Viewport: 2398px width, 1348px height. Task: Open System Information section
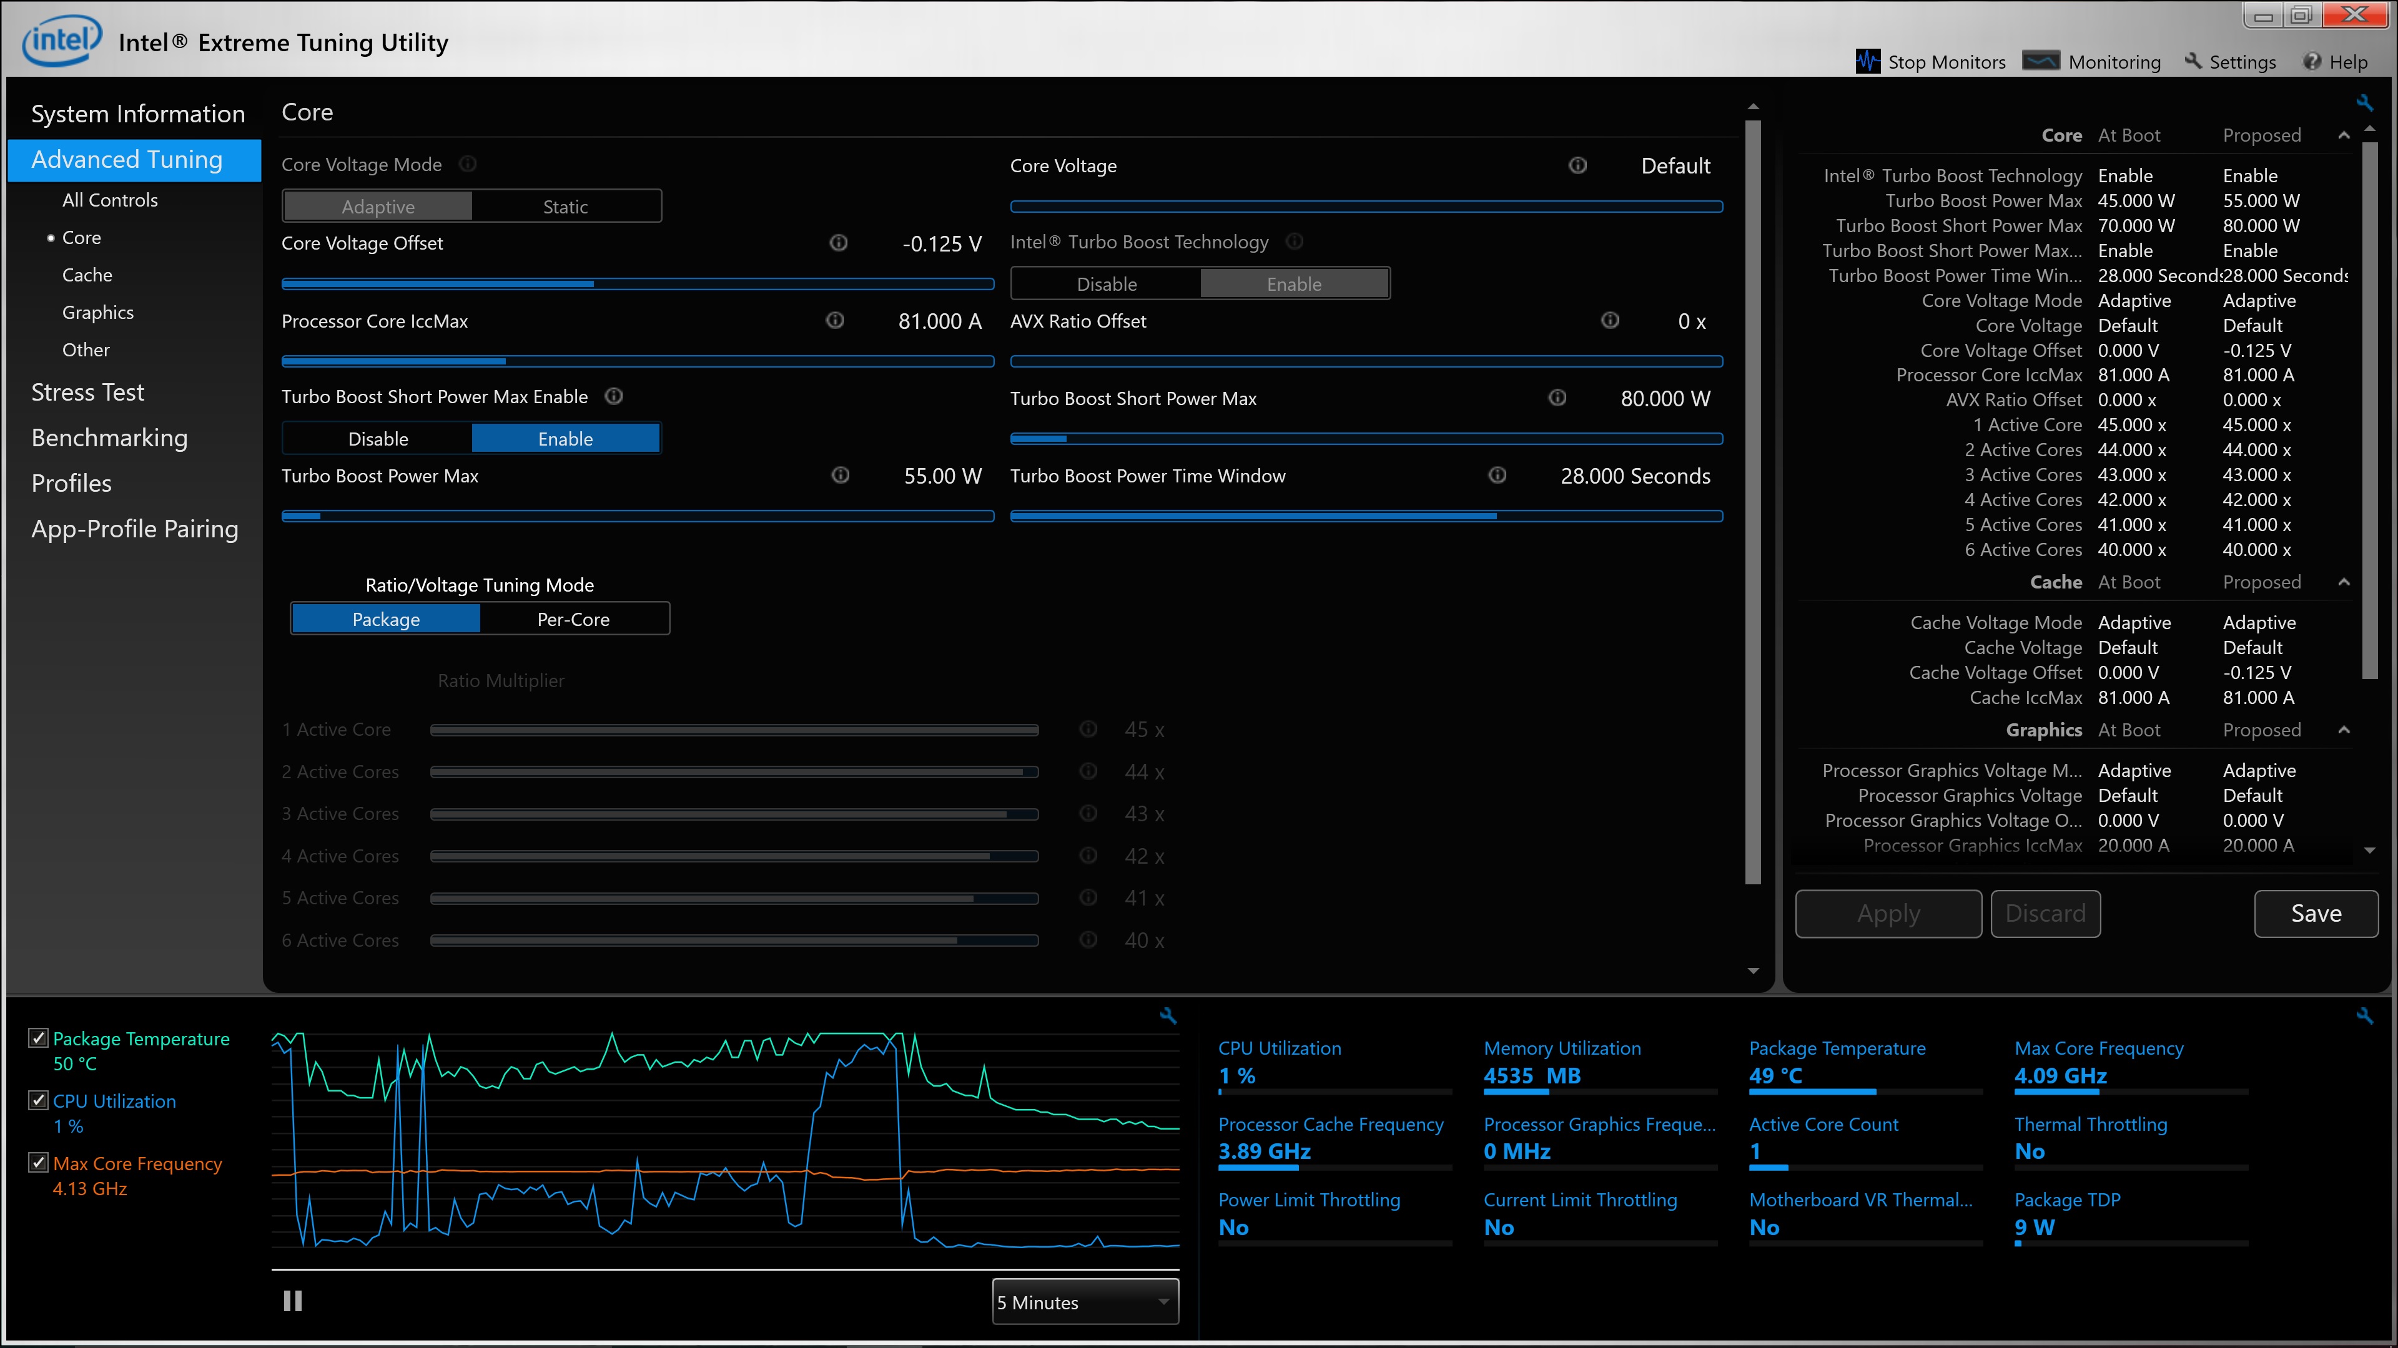pos(138,114)
